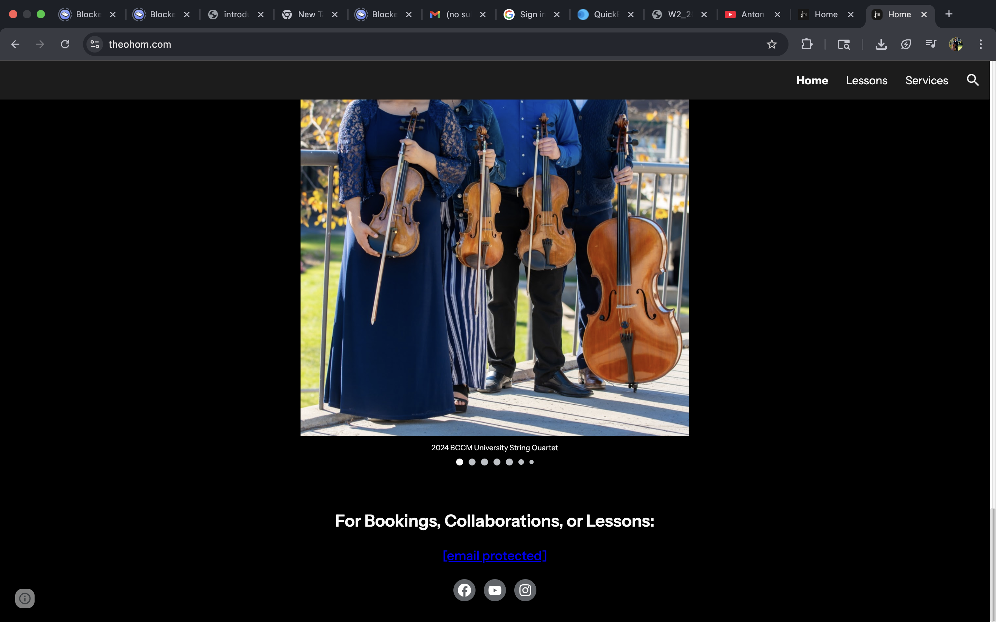996x622 pixels.
Task: Select the fifth carousel slide dot
Action: coord(509,462)
